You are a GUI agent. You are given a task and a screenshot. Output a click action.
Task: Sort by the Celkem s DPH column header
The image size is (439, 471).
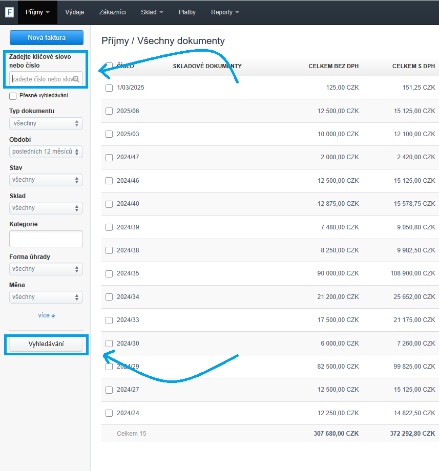[x=413, y=66]
